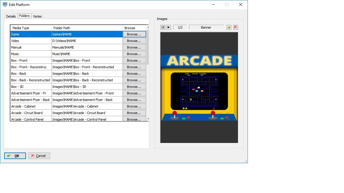Viewport: 344px width, 193px height.
Task: Click the Games\MAME folder path cell
Action: 87,34
